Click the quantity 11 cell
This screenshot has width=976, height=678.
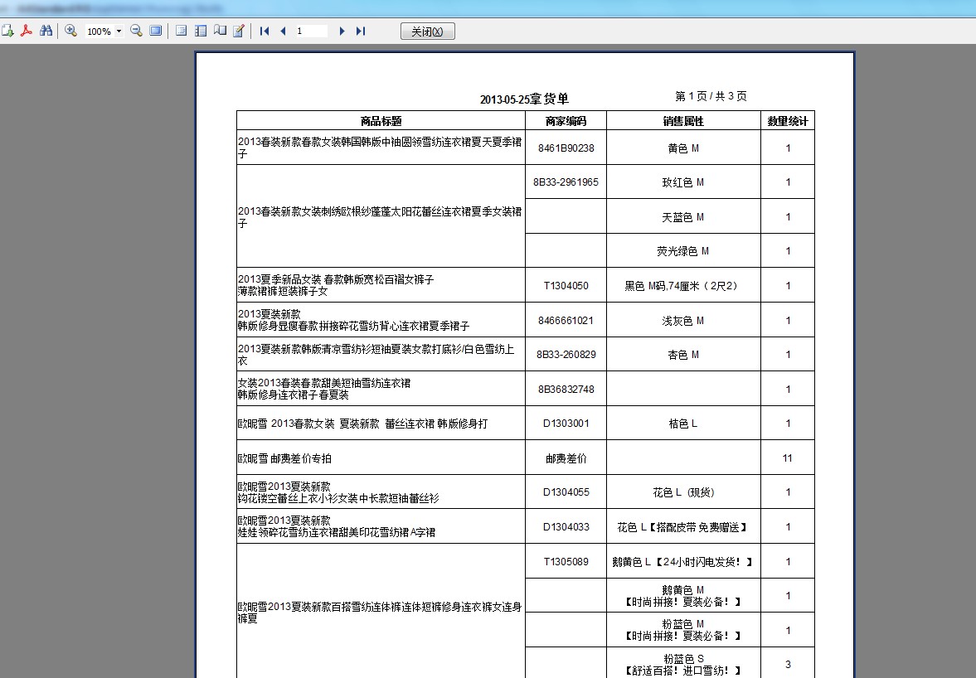[788, 458]
